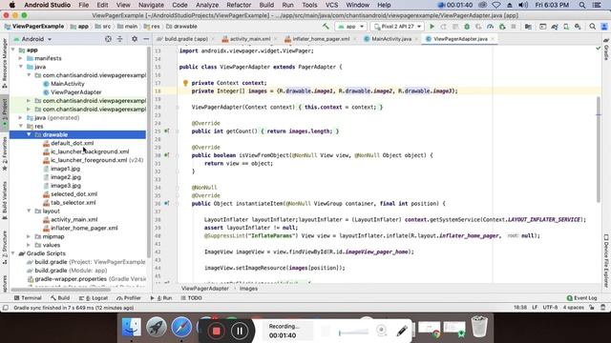Screen dimensions: 611x343
Task: Open the Build tool window
Action: pos(60,298)
